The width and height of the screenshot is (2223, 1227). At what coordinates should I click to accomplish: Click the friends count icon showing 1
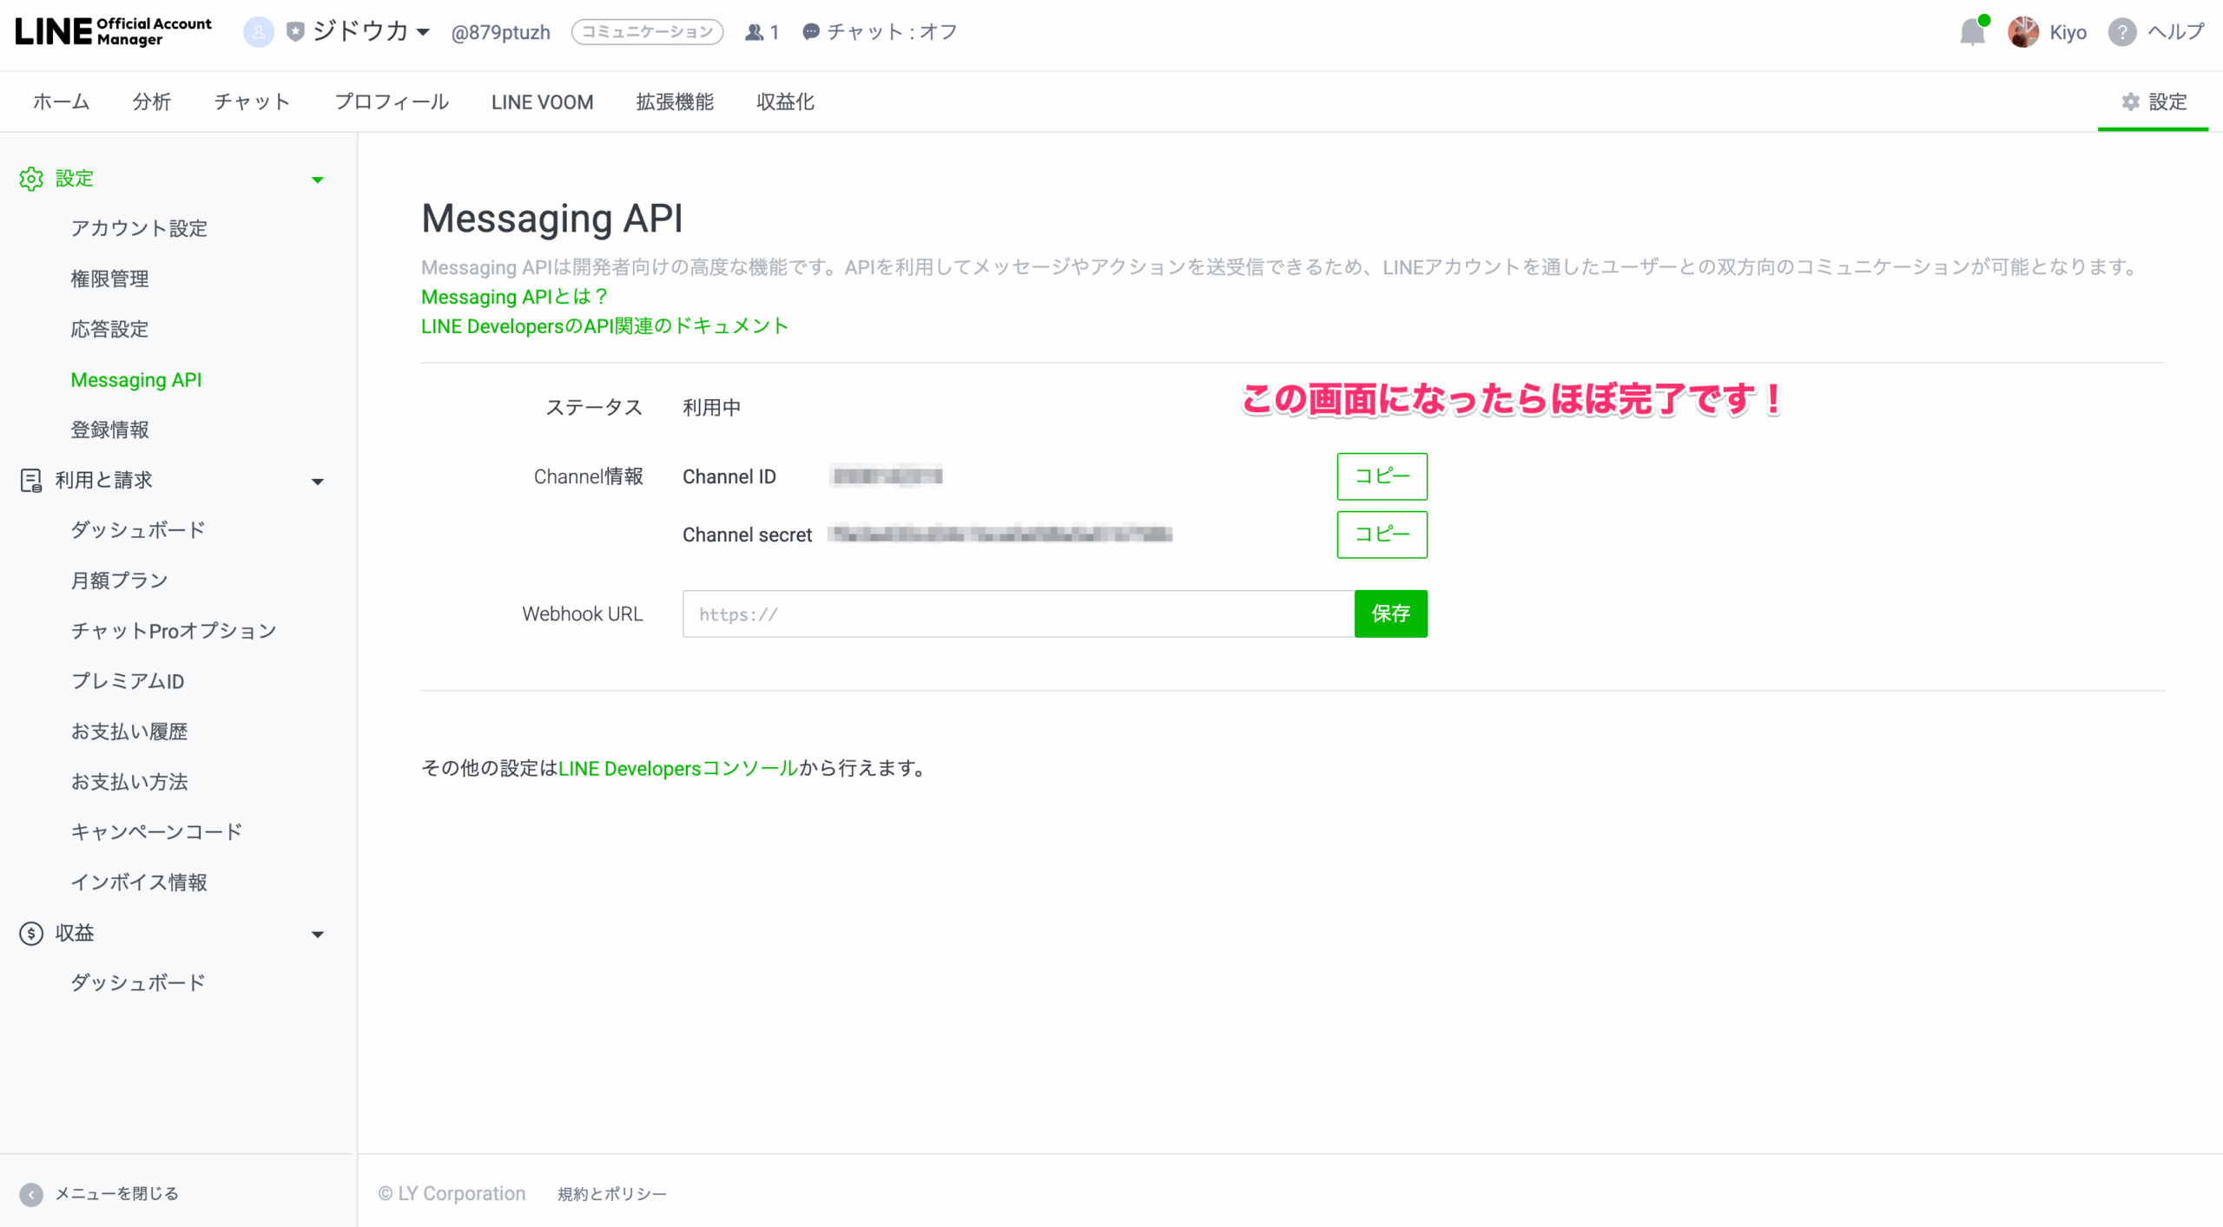pyautogui.click(x=754, y=32)
